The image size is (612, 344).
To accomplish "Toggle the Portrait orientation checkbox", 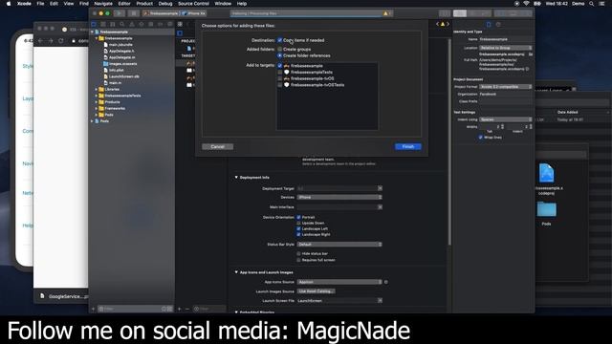I will [x=298, y=217].
